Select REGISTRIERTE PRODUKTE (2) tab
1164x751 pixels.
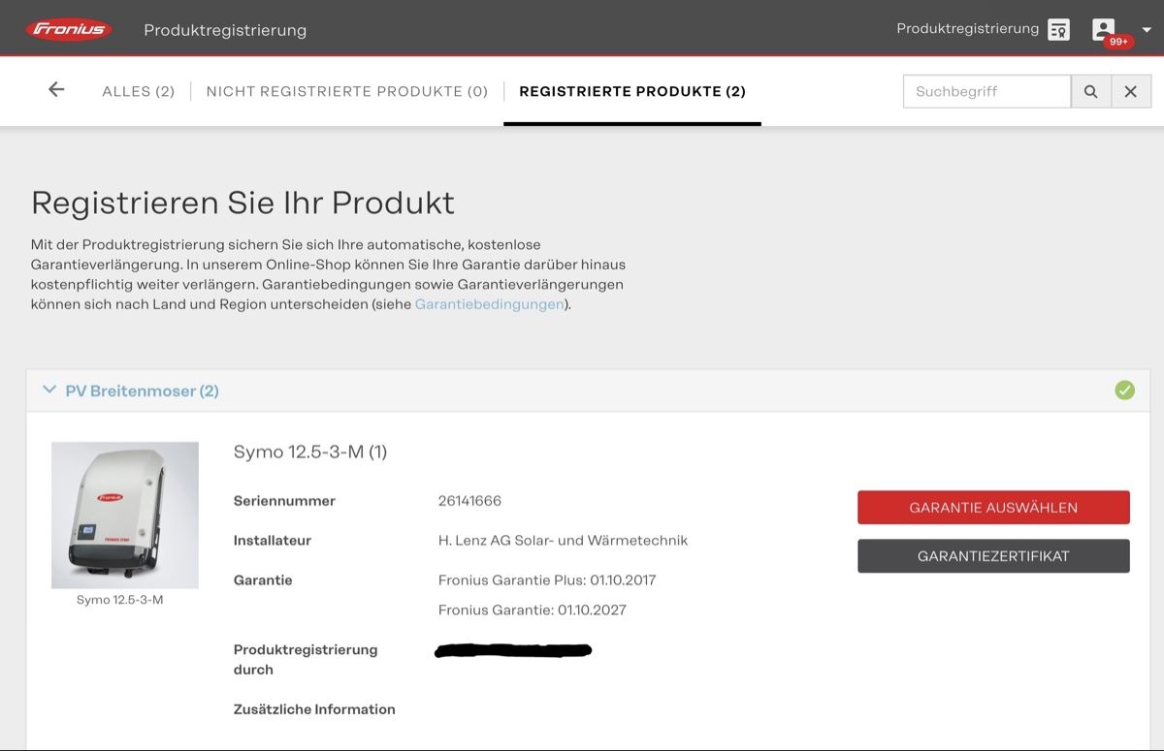(632, 91)
